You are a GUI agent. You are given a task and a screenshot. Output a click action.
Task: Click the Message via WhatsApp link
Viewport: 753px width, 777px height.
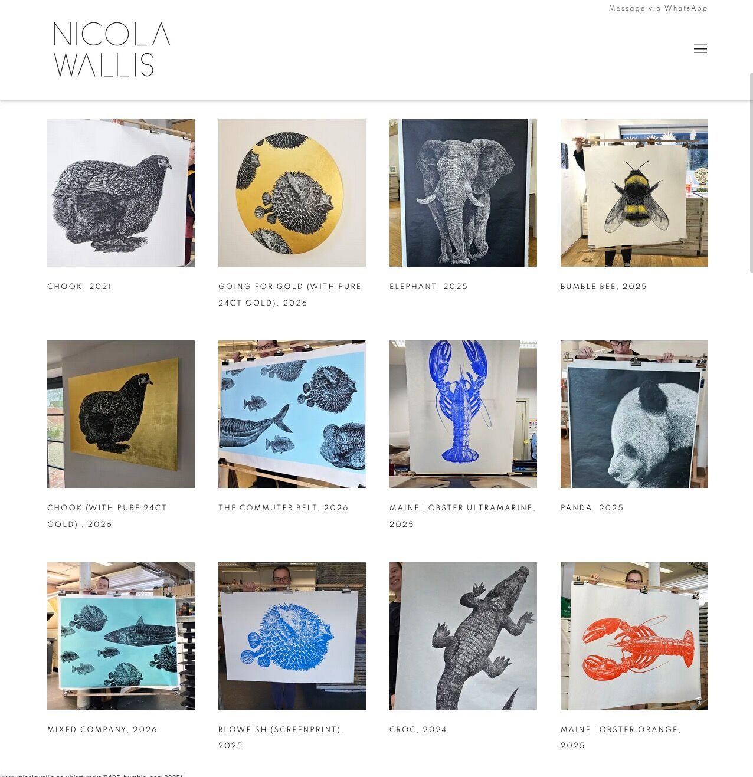tap(658, 8)
